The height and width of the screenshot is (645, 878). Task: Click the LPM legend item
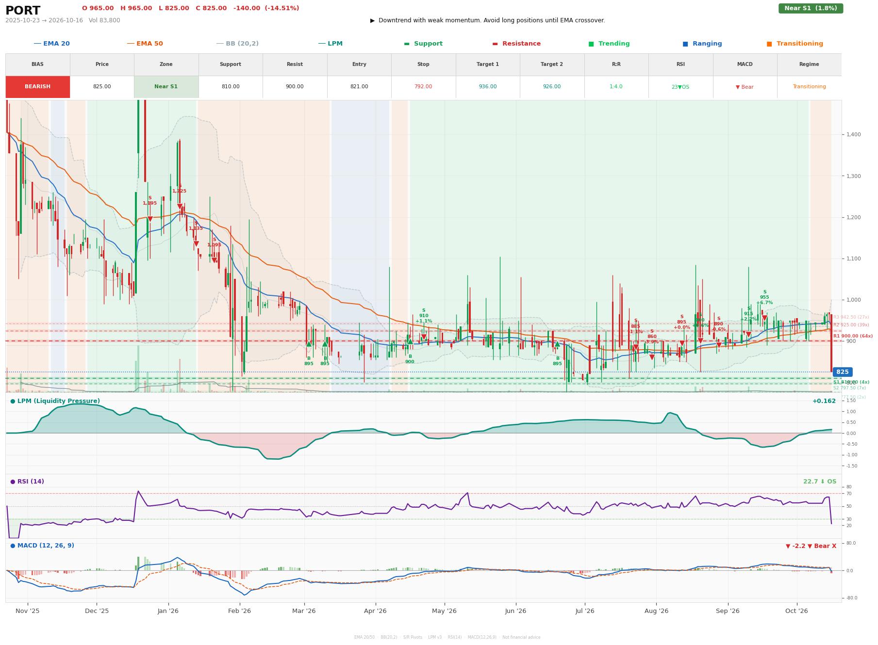pos(331,44)
